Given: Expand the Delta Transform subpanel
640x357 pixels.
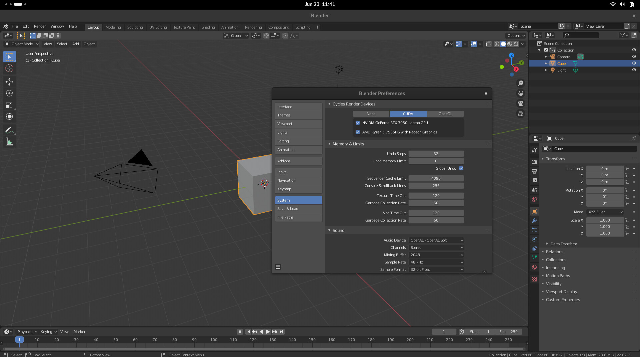Looking at the screenshot, I should [563, 244].
